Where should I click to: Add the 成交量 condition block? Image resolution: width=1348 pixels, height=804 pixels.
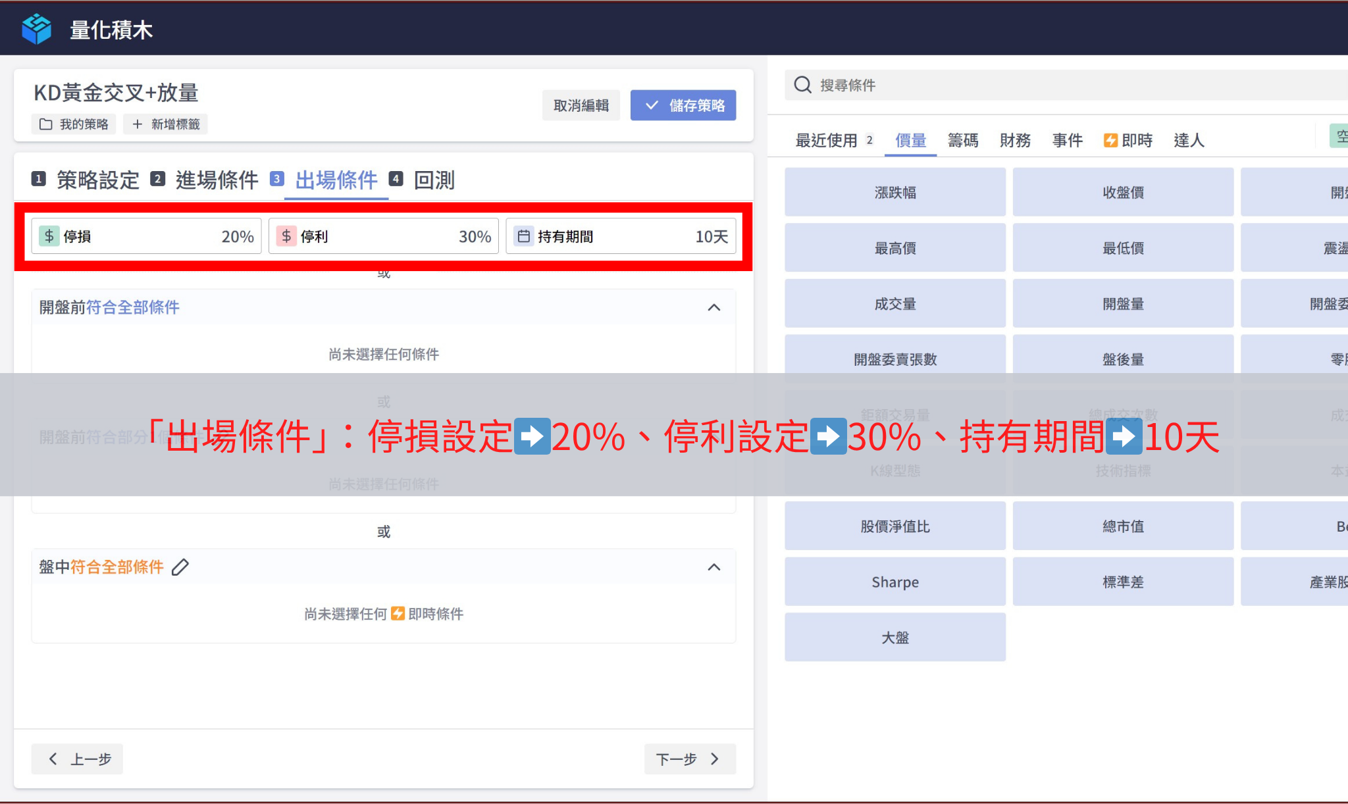(894, 304)
